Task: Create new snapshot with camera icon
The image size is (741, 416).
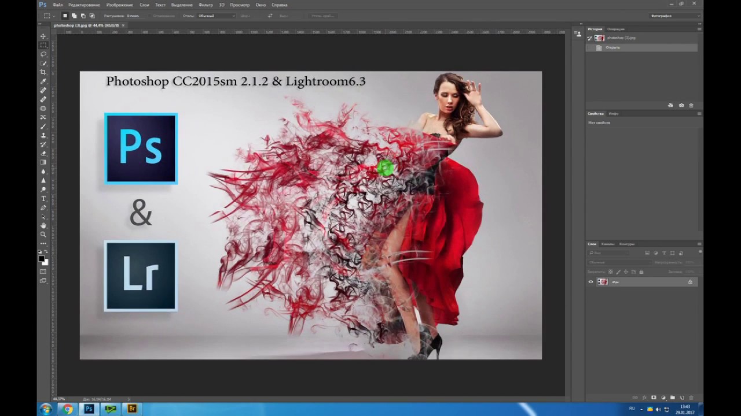Action: (x=681, y=105)
